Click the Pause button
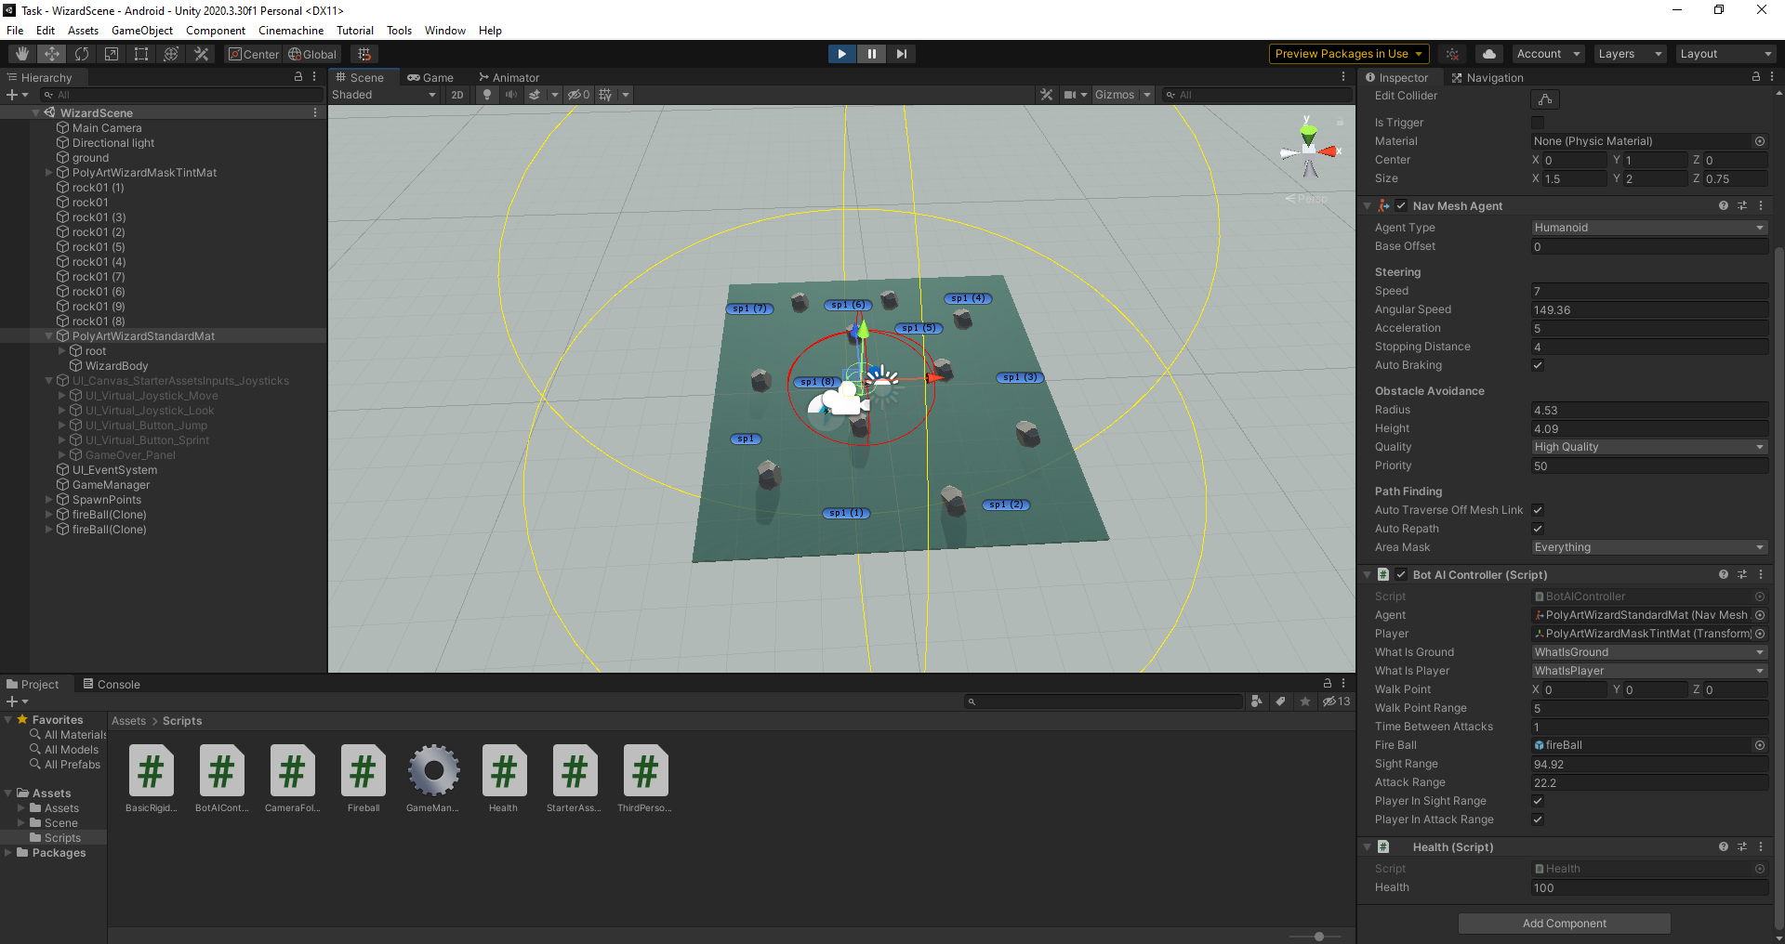Image resolution: width=1785 pixels, height=944 pixels. [871, 54]
